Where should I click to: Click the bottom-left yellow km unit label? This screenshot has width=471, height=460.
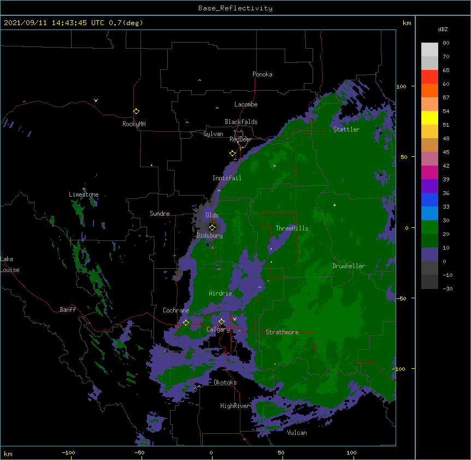point(8,453)
